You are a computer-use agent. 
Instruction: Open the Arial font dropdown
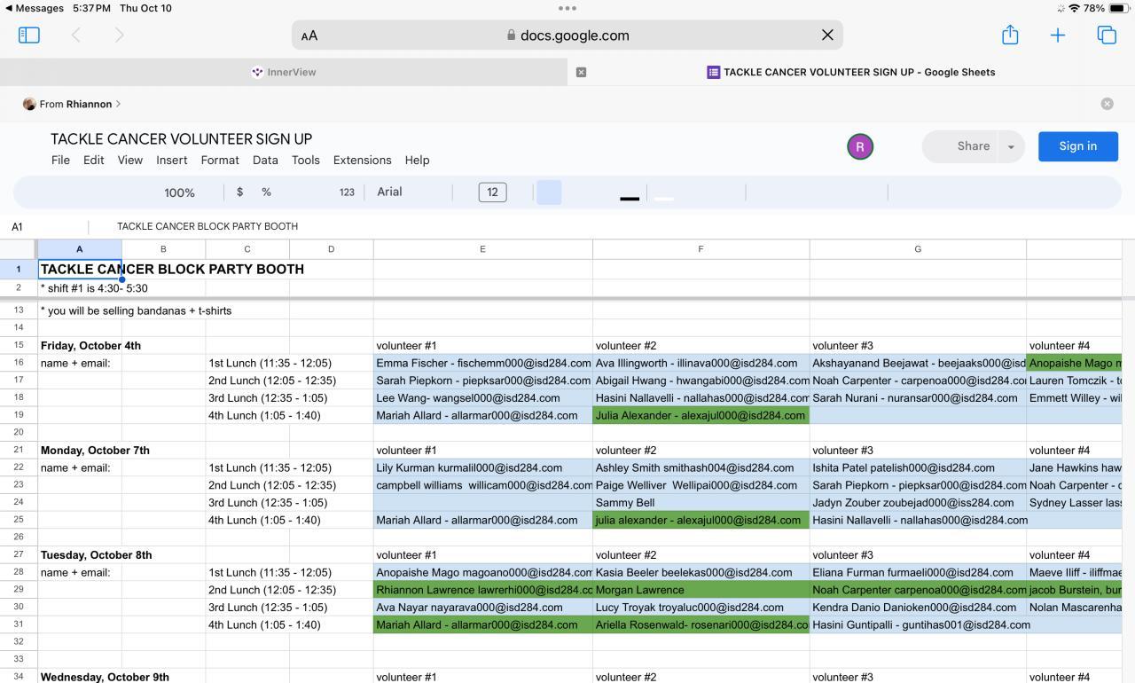pos(389,192)
